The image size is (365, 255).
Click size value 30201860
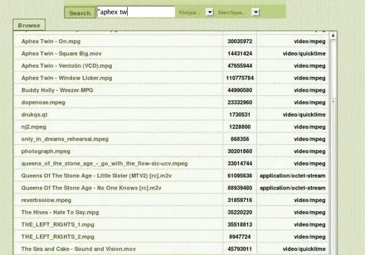point(240,151)
